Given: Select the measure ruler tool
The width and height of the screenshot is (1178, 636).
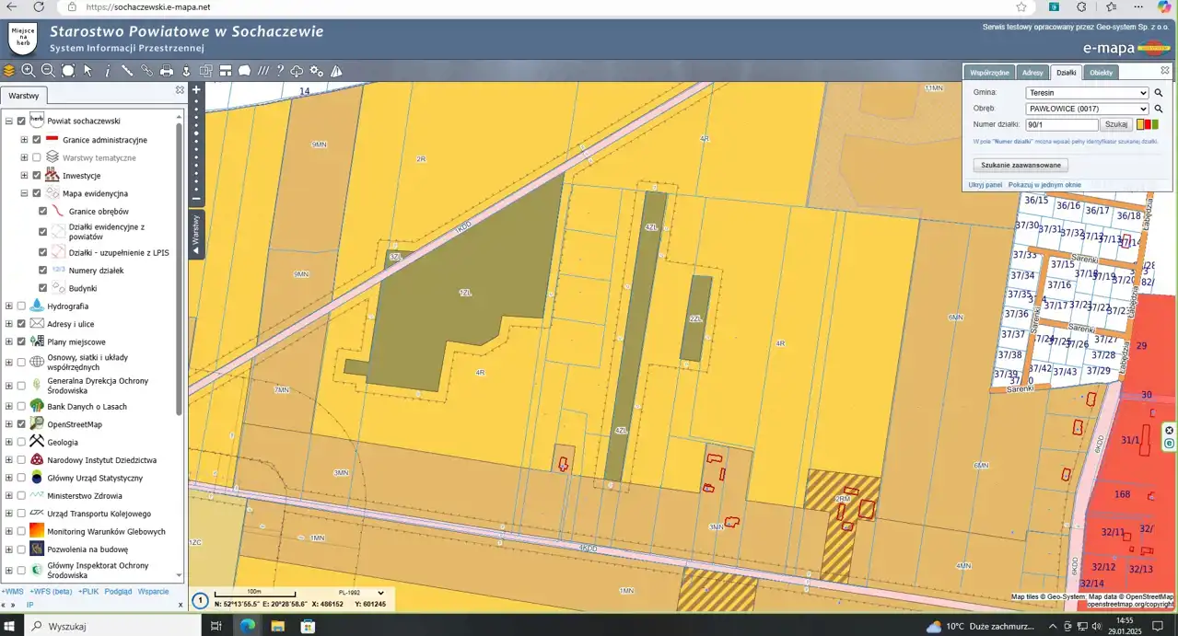Looking at the screenshot, I should [127, 71].
